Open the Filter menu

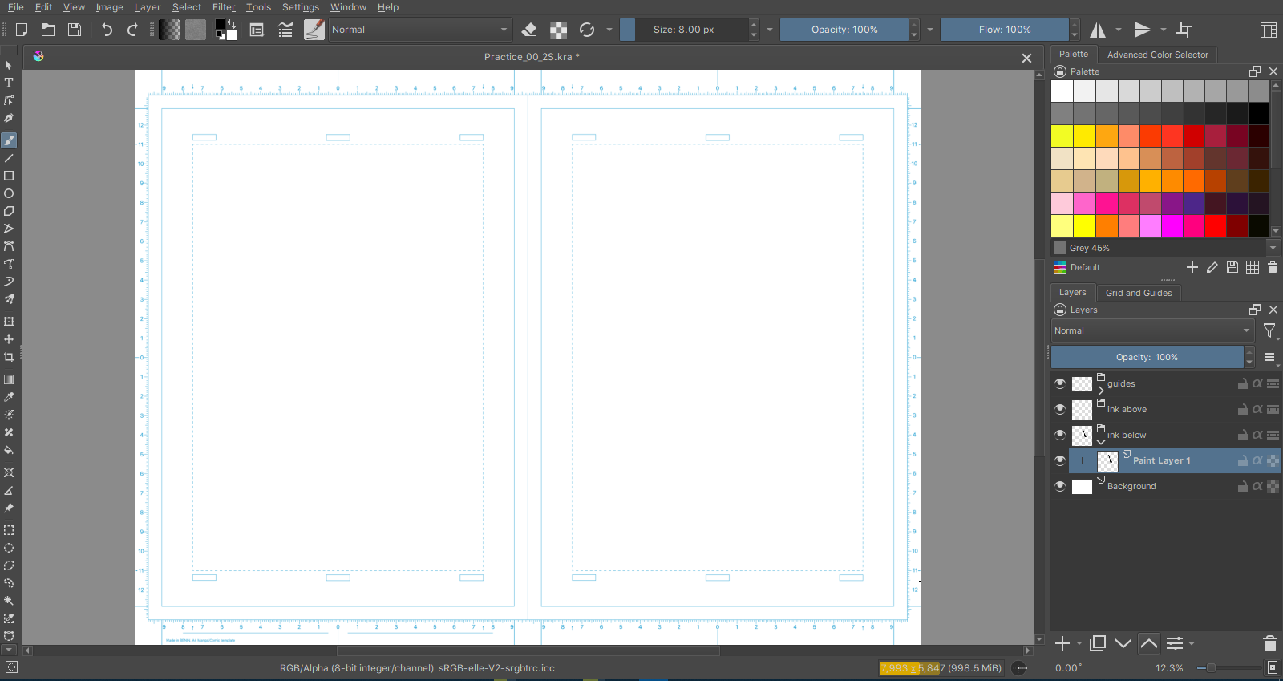(x=224, y=7)
